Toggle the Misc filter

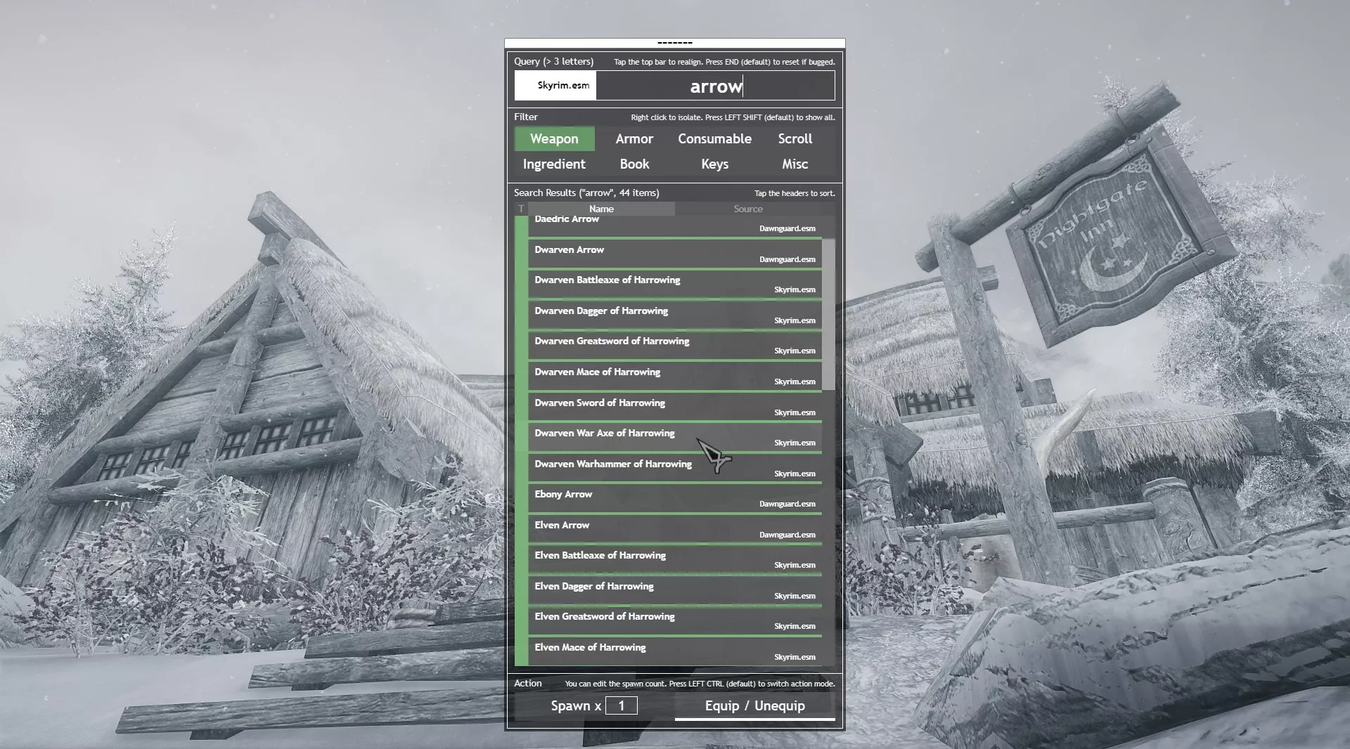(795, 164)
